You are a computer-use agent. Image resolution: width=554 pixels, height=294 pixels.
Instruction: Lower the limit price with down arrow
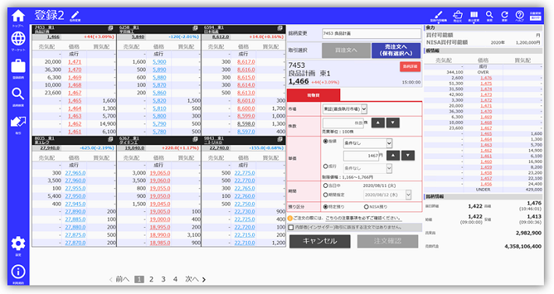408,155
